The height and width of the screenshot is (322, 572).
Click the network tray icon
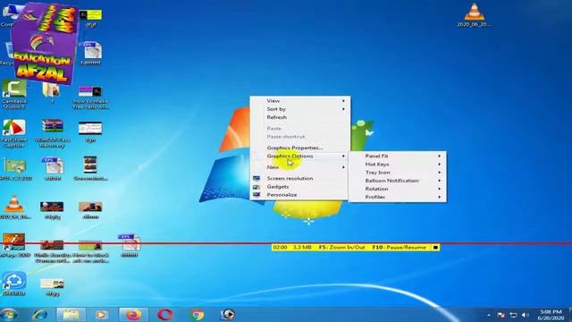tap(513, 315)
